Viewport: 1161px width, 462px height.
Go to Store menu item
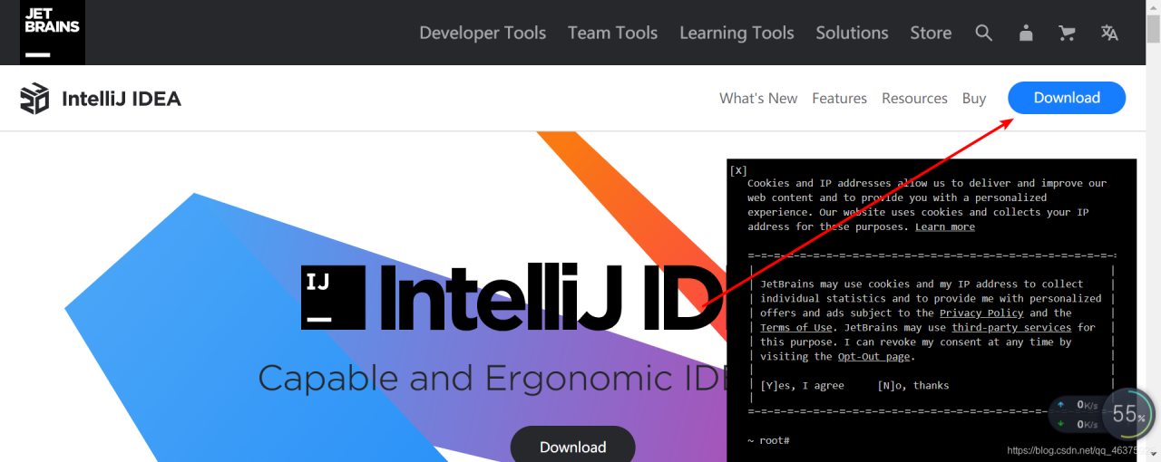click(x=931, y=33)
